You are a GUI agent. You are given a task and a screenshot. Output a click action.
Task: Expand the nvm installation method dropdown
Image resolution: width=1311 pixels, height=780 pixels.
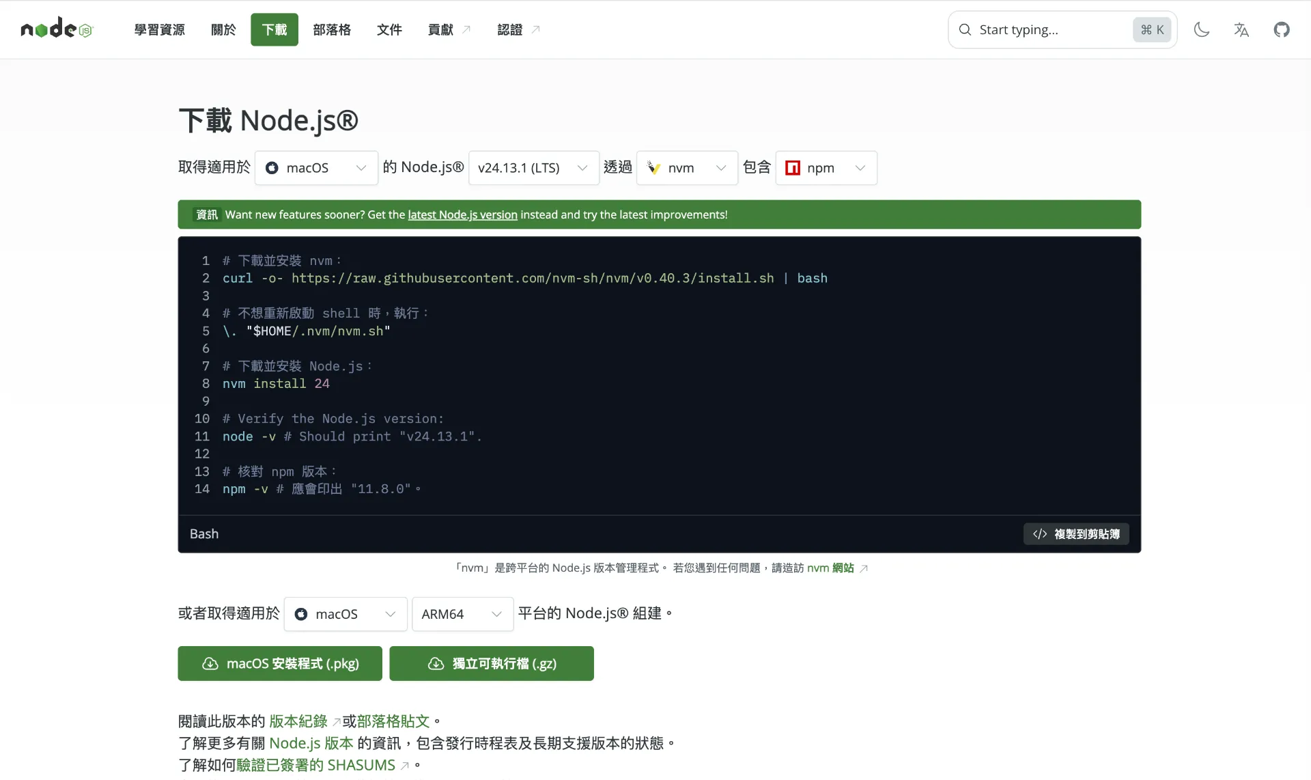click(686, 168)
